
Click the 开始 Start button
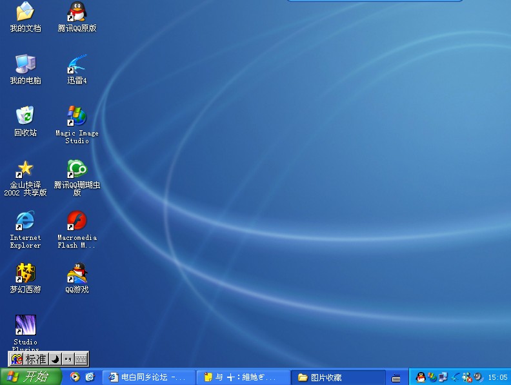[30, 377]
